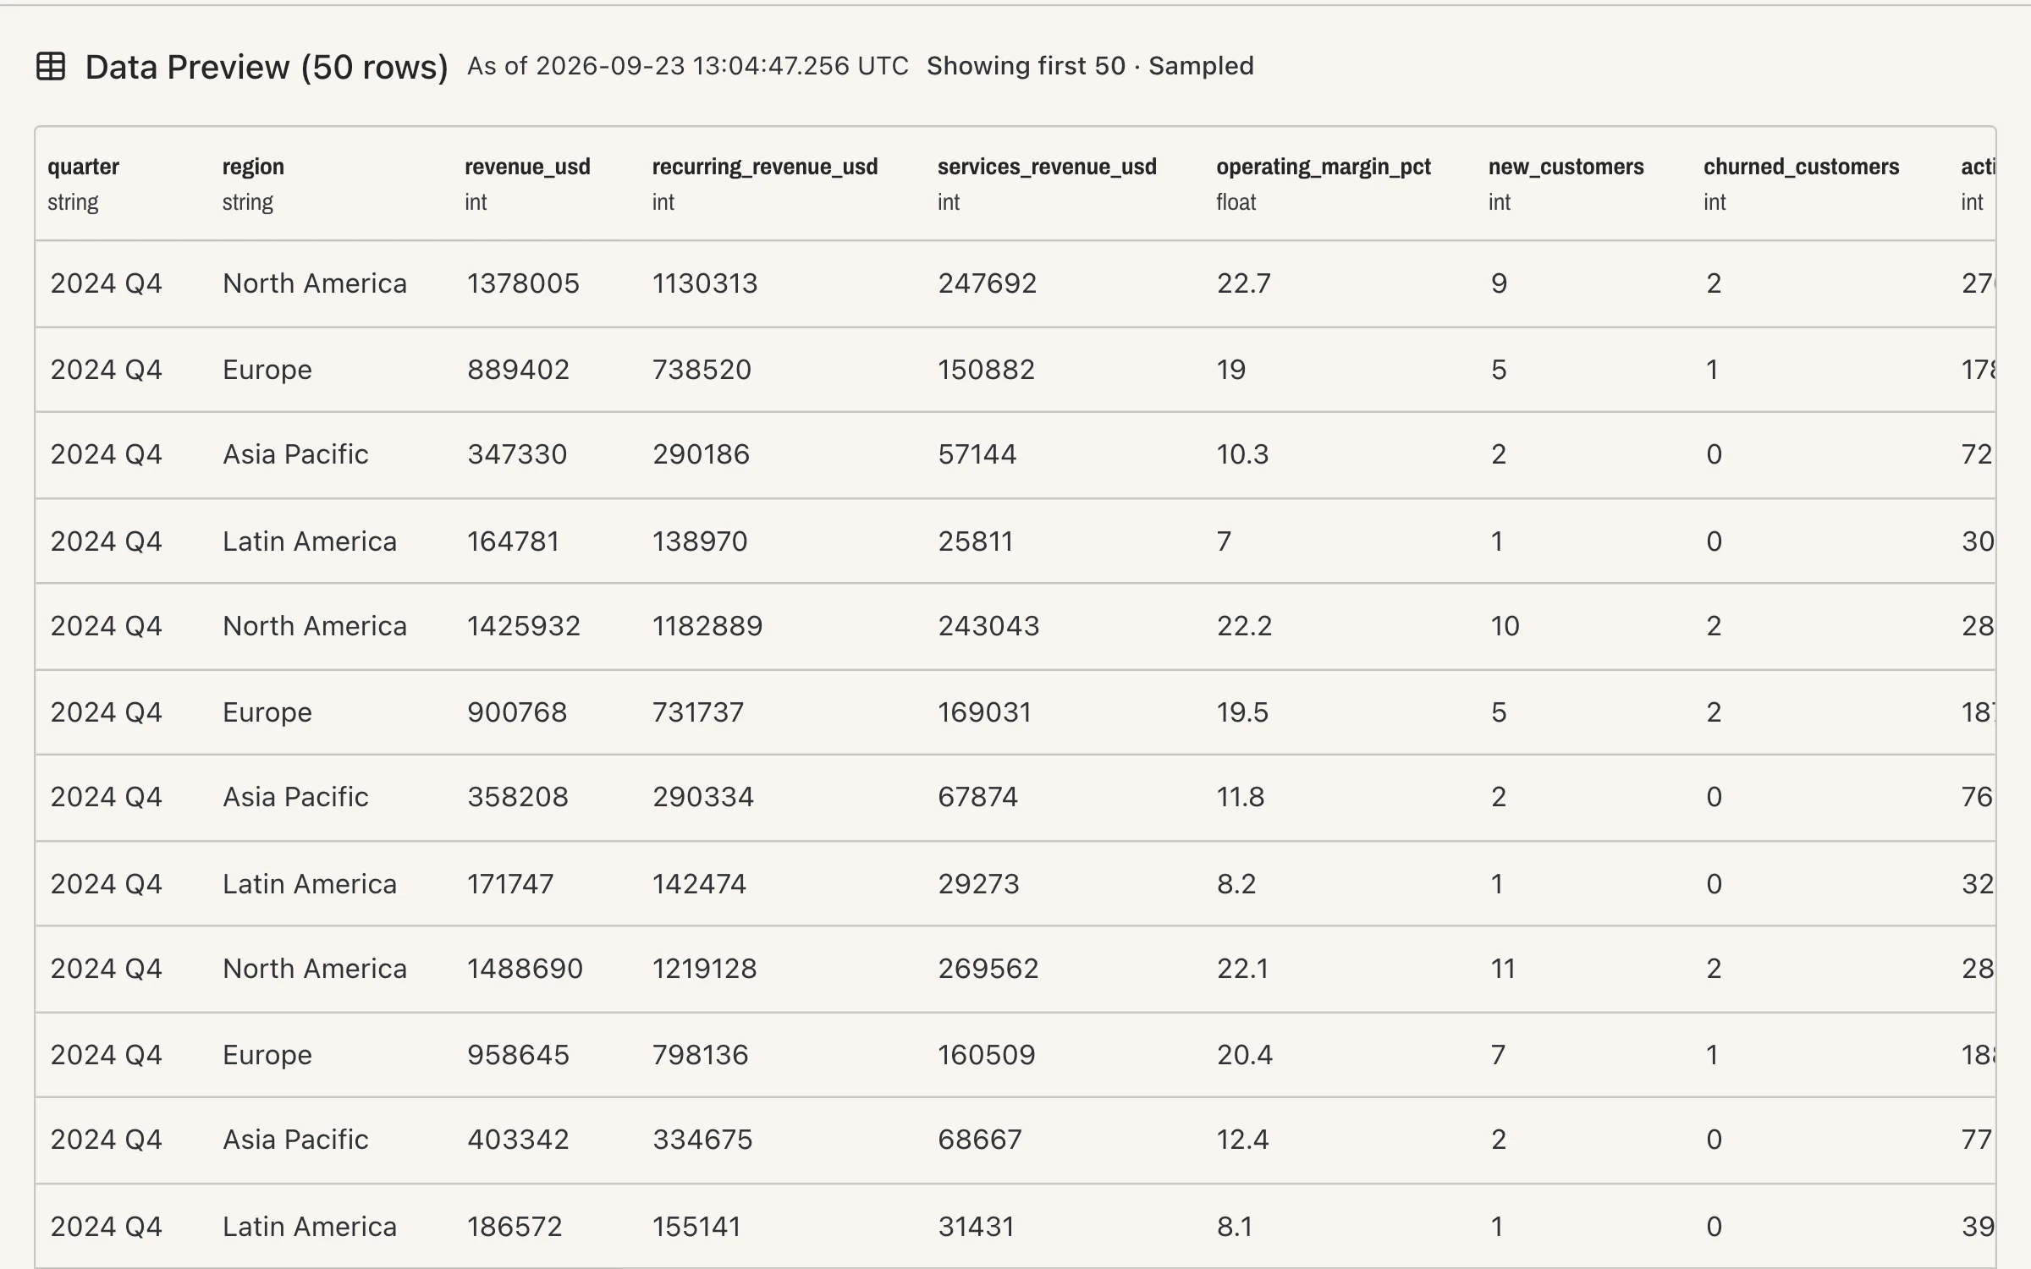Select recurring revenue cell 798136
The image size is (2031, 1269).
(700, 1055)
